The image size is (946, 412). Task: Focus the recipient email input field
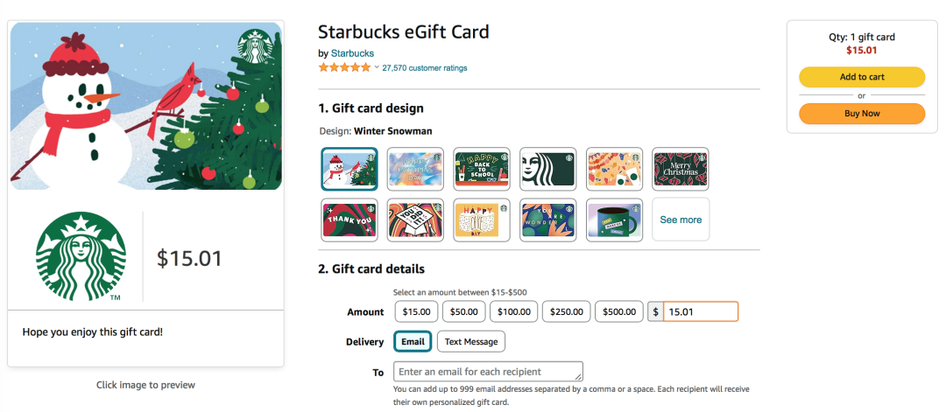click(488, 372)
